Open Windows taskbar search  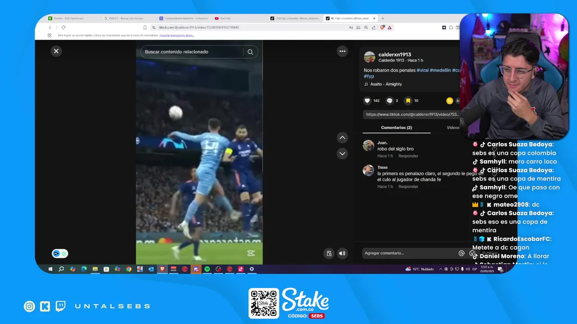[61, 269]
